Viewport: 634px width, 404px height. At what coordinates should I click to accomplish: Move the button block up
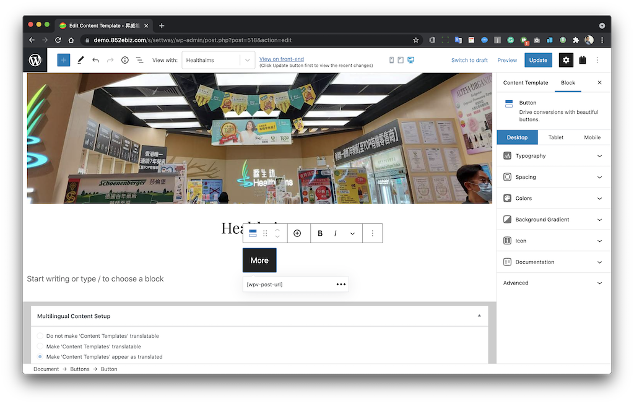[x=277, y=230]
